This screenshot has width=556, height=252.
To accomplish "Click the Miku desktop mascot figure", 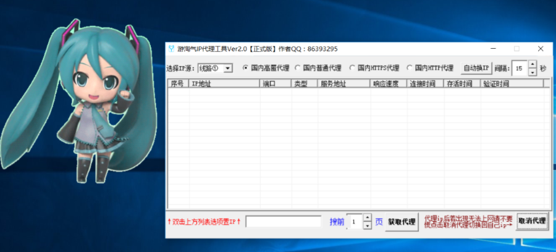I will tap(78, 101).
